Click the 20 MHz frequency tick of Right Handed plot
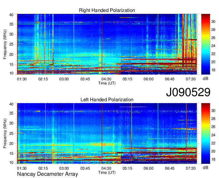The image size is (219, 178). pos(11,54)
